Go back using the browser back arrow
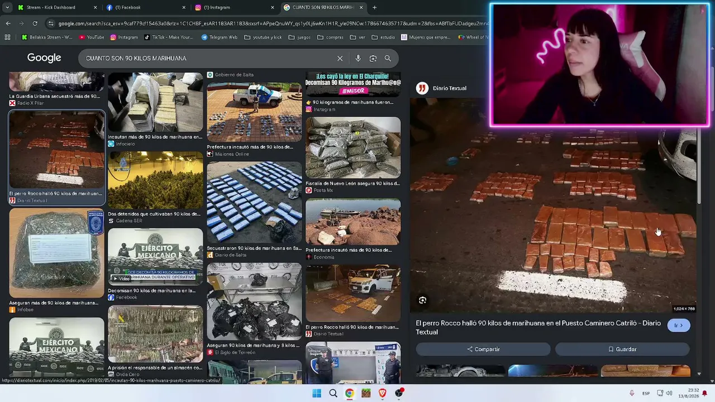The width and height of the screenshot is (715, 402). click(x=8, y=23)
